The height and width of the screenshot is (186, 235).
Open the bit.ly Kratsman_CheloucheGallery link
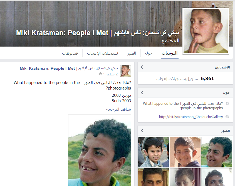point(191,117)
